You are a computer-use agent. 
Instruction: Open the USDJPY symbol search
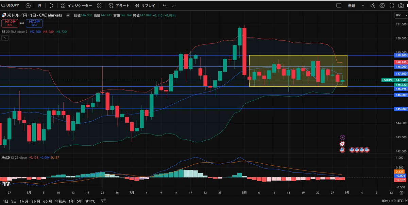[11, 5]
